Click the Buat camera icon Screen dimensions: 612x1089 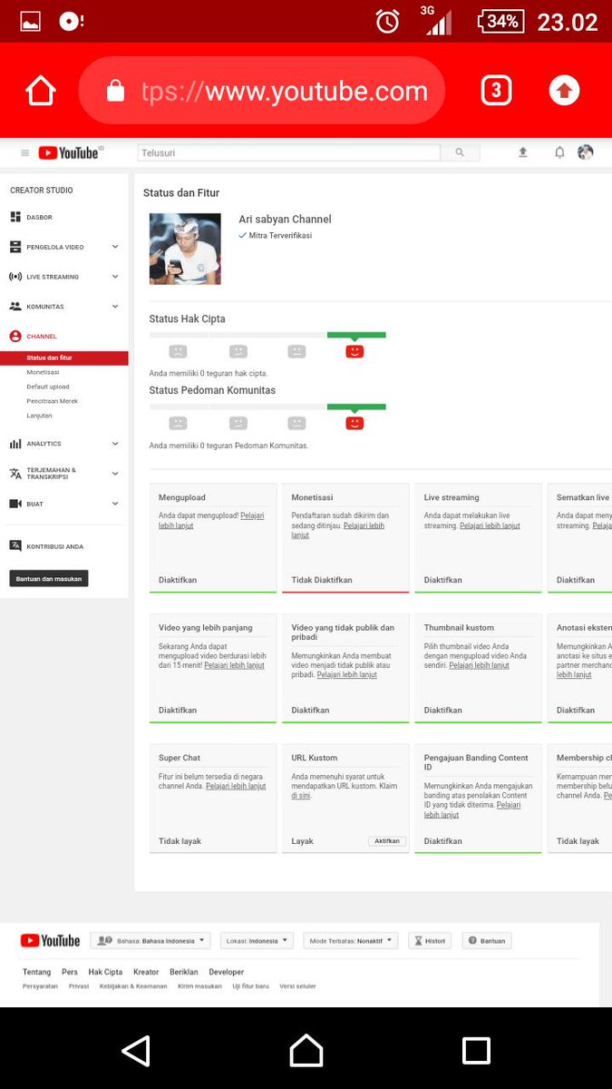pyautogui.click(x=15, y=504)
